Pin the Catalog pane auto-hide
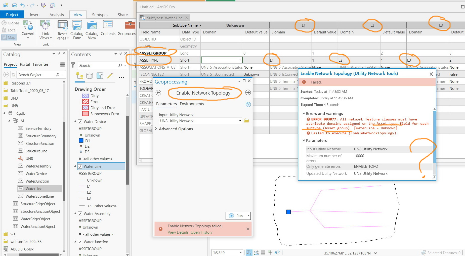The image size is (465, 256). coord(59,53)
